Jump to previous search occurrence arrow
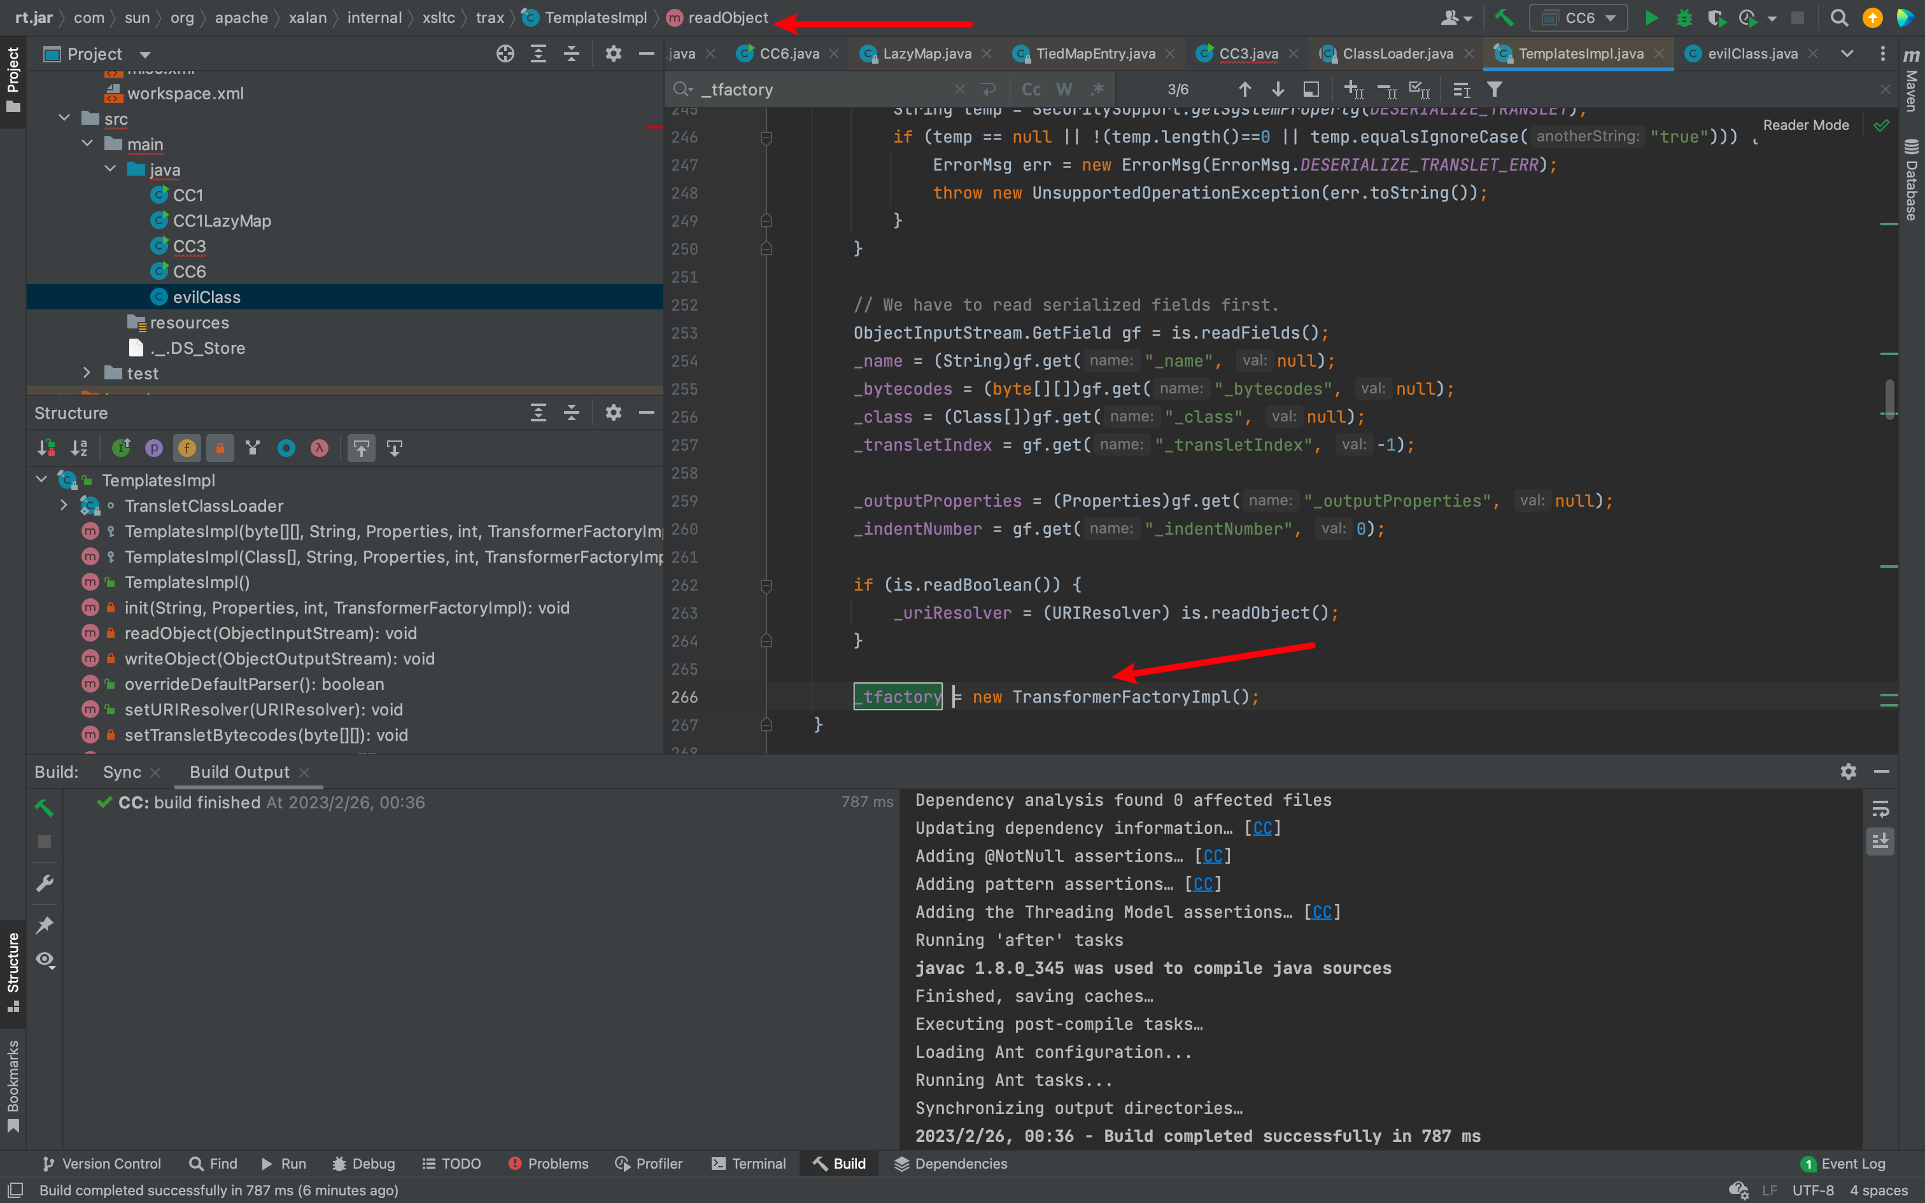 1245,89
